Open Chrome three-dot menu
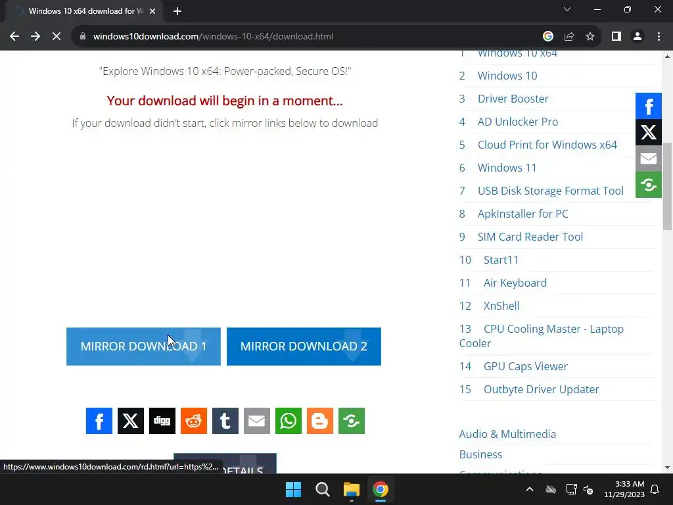673x505 pixels. [x=659, y=37]
